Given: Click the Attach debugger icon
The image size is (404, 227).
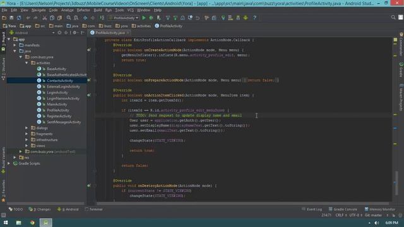Looking at the screenshot, I should pyautogui.click(x=158, y=18).
